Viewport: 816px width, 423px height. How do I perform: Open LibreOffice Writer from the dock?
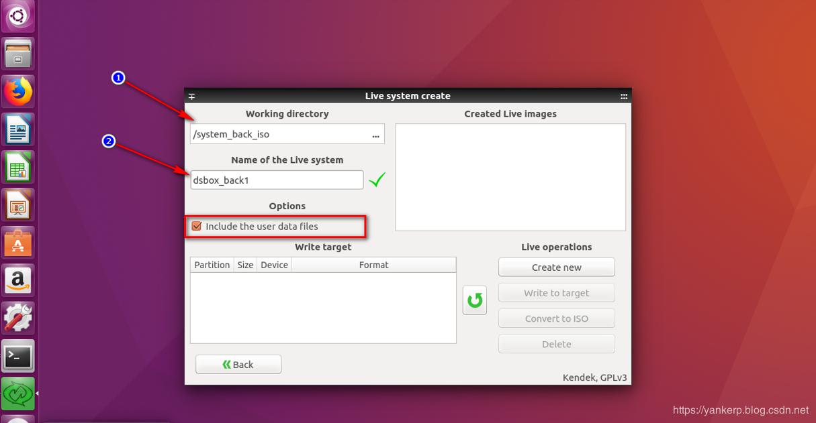point(18,130)
